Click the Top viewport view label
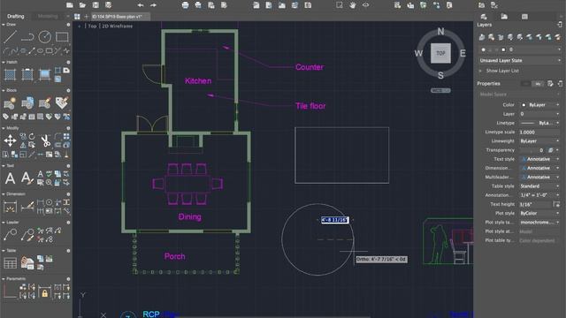Screen dimensions: 566x318 (92, 26)
